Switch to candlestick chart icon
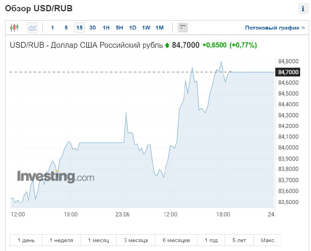Screen dimensions: 311x251 14,27
